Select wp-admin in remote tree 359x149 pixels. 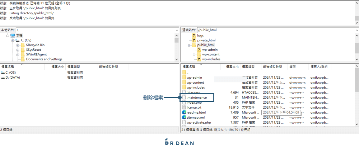[210, 50]
